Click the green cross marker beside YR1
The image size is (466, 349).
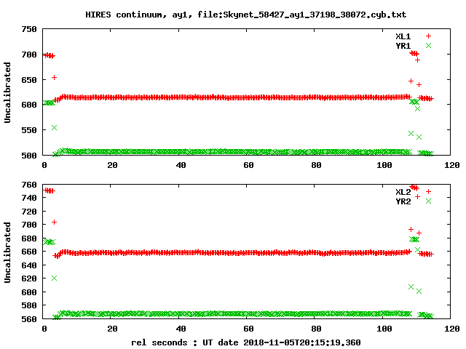(428, 45)
